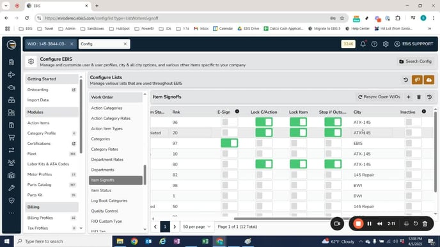This screenshot has width=440, height=247.
Task: Open the wrench tools sidebar icon
Action: 12,188
